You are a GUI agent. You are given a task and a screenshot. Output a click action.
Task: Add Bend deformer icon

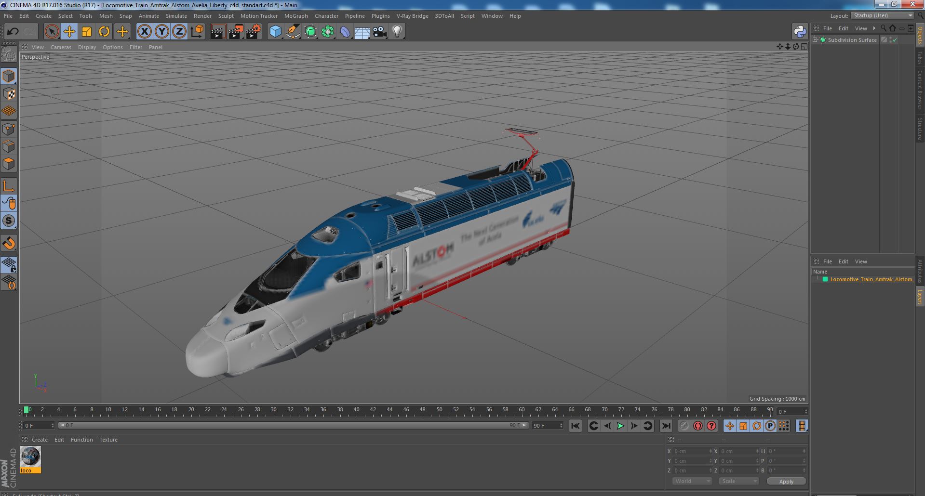click(345, 32)
